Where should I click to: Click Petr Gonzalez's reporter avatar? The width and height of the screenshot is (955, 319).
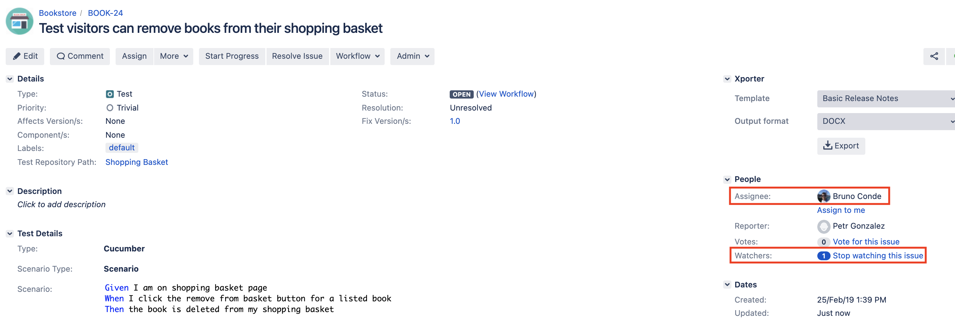pos(823,226)
